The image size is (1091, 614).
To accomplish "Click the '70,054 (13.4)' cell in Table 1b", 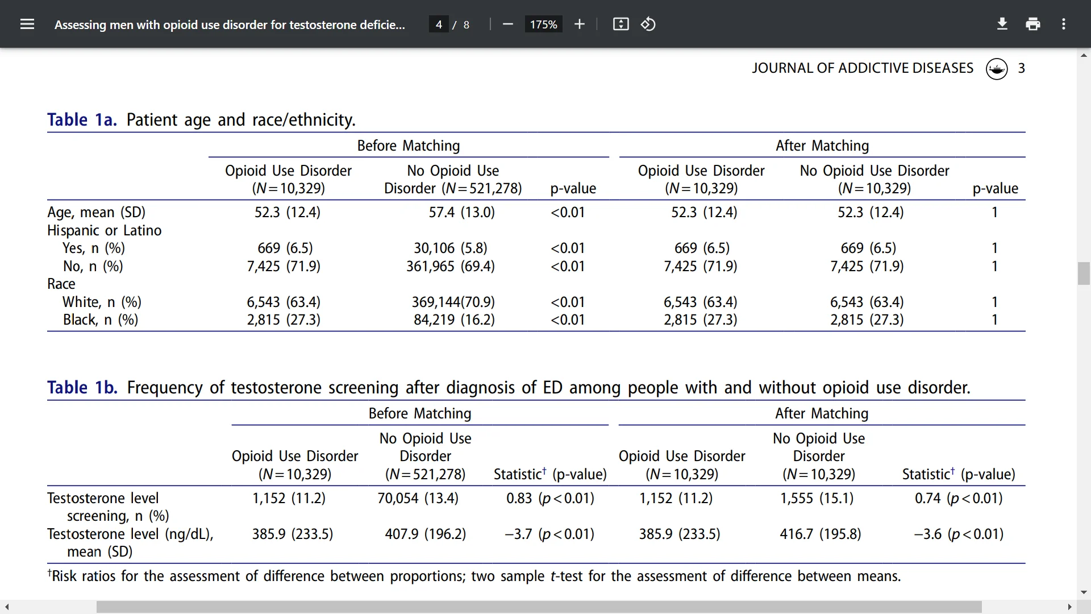I will [418, 498].
